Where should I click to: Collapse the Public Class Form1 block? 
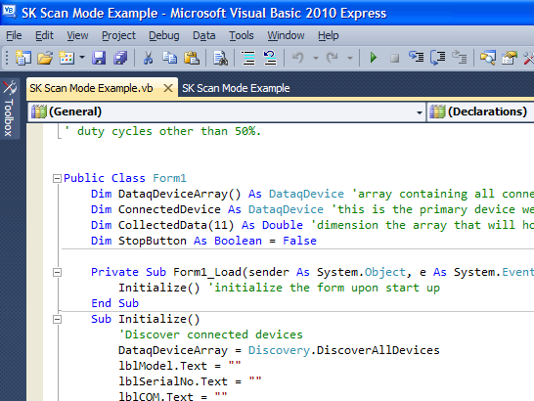click(x=57, y=179)
